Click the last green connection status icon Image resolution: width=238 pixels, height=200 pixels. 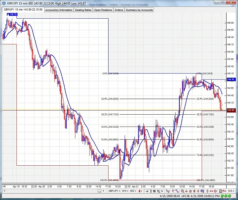(229, 196)
